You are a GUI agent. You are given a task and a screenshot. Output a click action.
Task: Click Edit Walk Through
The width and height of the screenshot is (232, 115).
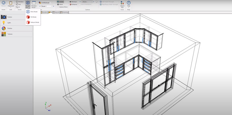point(107,2)
